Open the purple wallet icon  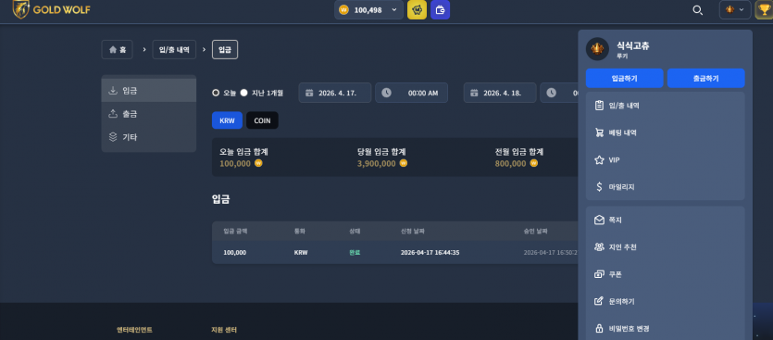pos(440,10)
